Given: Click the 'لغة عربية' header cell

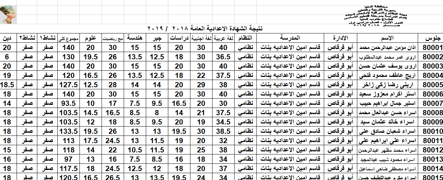Looking at the screenshot, I should pos(223,38).
